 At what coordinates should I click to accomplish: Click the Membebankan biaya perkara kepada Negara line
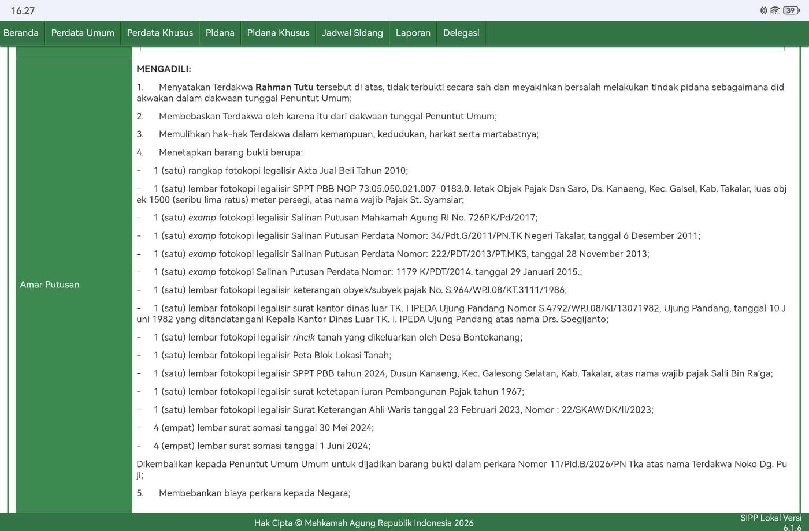tap(254, 493)
